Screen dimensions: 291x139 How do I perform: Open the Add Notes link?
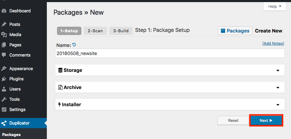273,43
